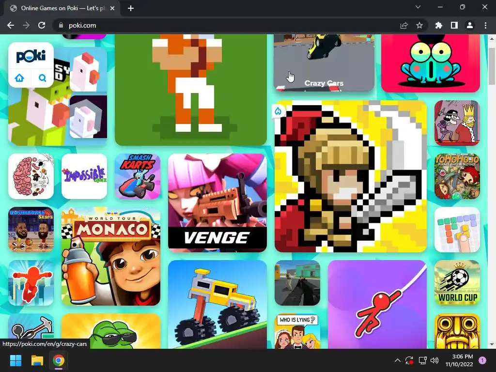Open File Explorer from the taskbar

(37, 360)
